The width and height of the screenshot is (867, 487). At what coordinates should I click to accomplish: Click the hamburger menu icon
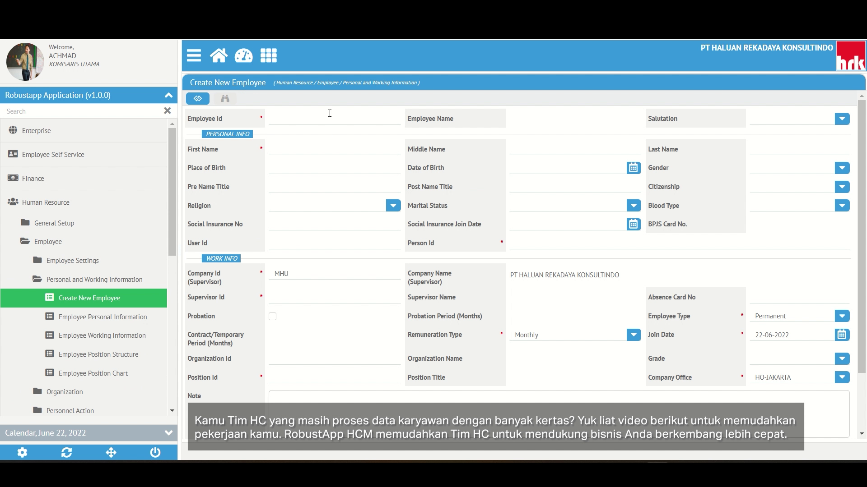click(x=194, y=55)
